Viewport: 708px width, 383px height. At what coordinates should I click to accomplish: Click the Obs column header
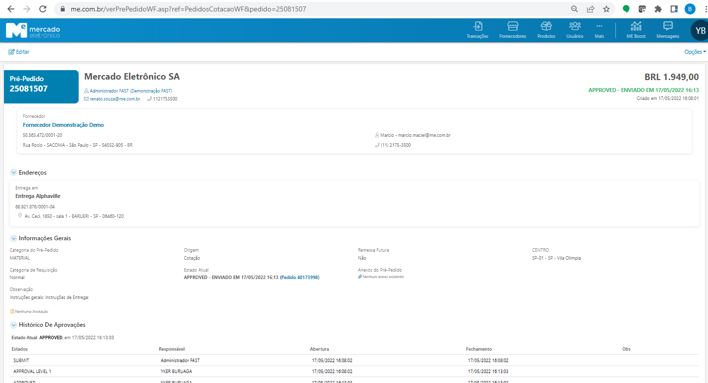626,349
